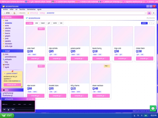Buy dream necklace with cómpralo ya
158x118 pixels.
101,96
